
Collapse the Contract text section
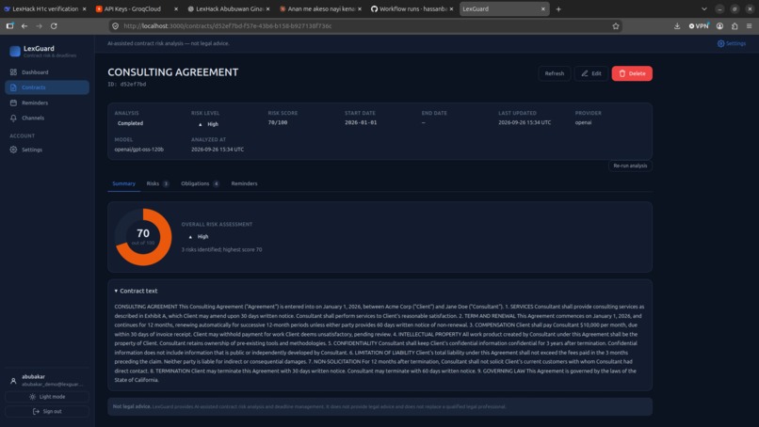pos(136,292)
